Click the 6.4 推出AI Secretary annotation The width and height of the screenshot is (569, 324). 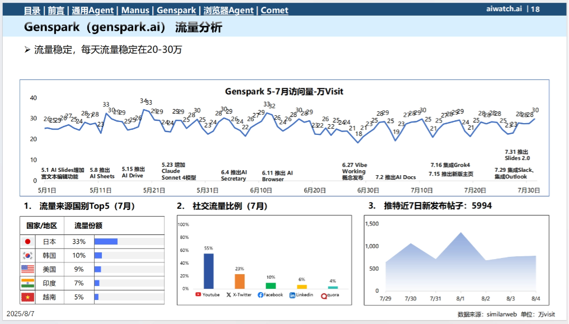234,176
